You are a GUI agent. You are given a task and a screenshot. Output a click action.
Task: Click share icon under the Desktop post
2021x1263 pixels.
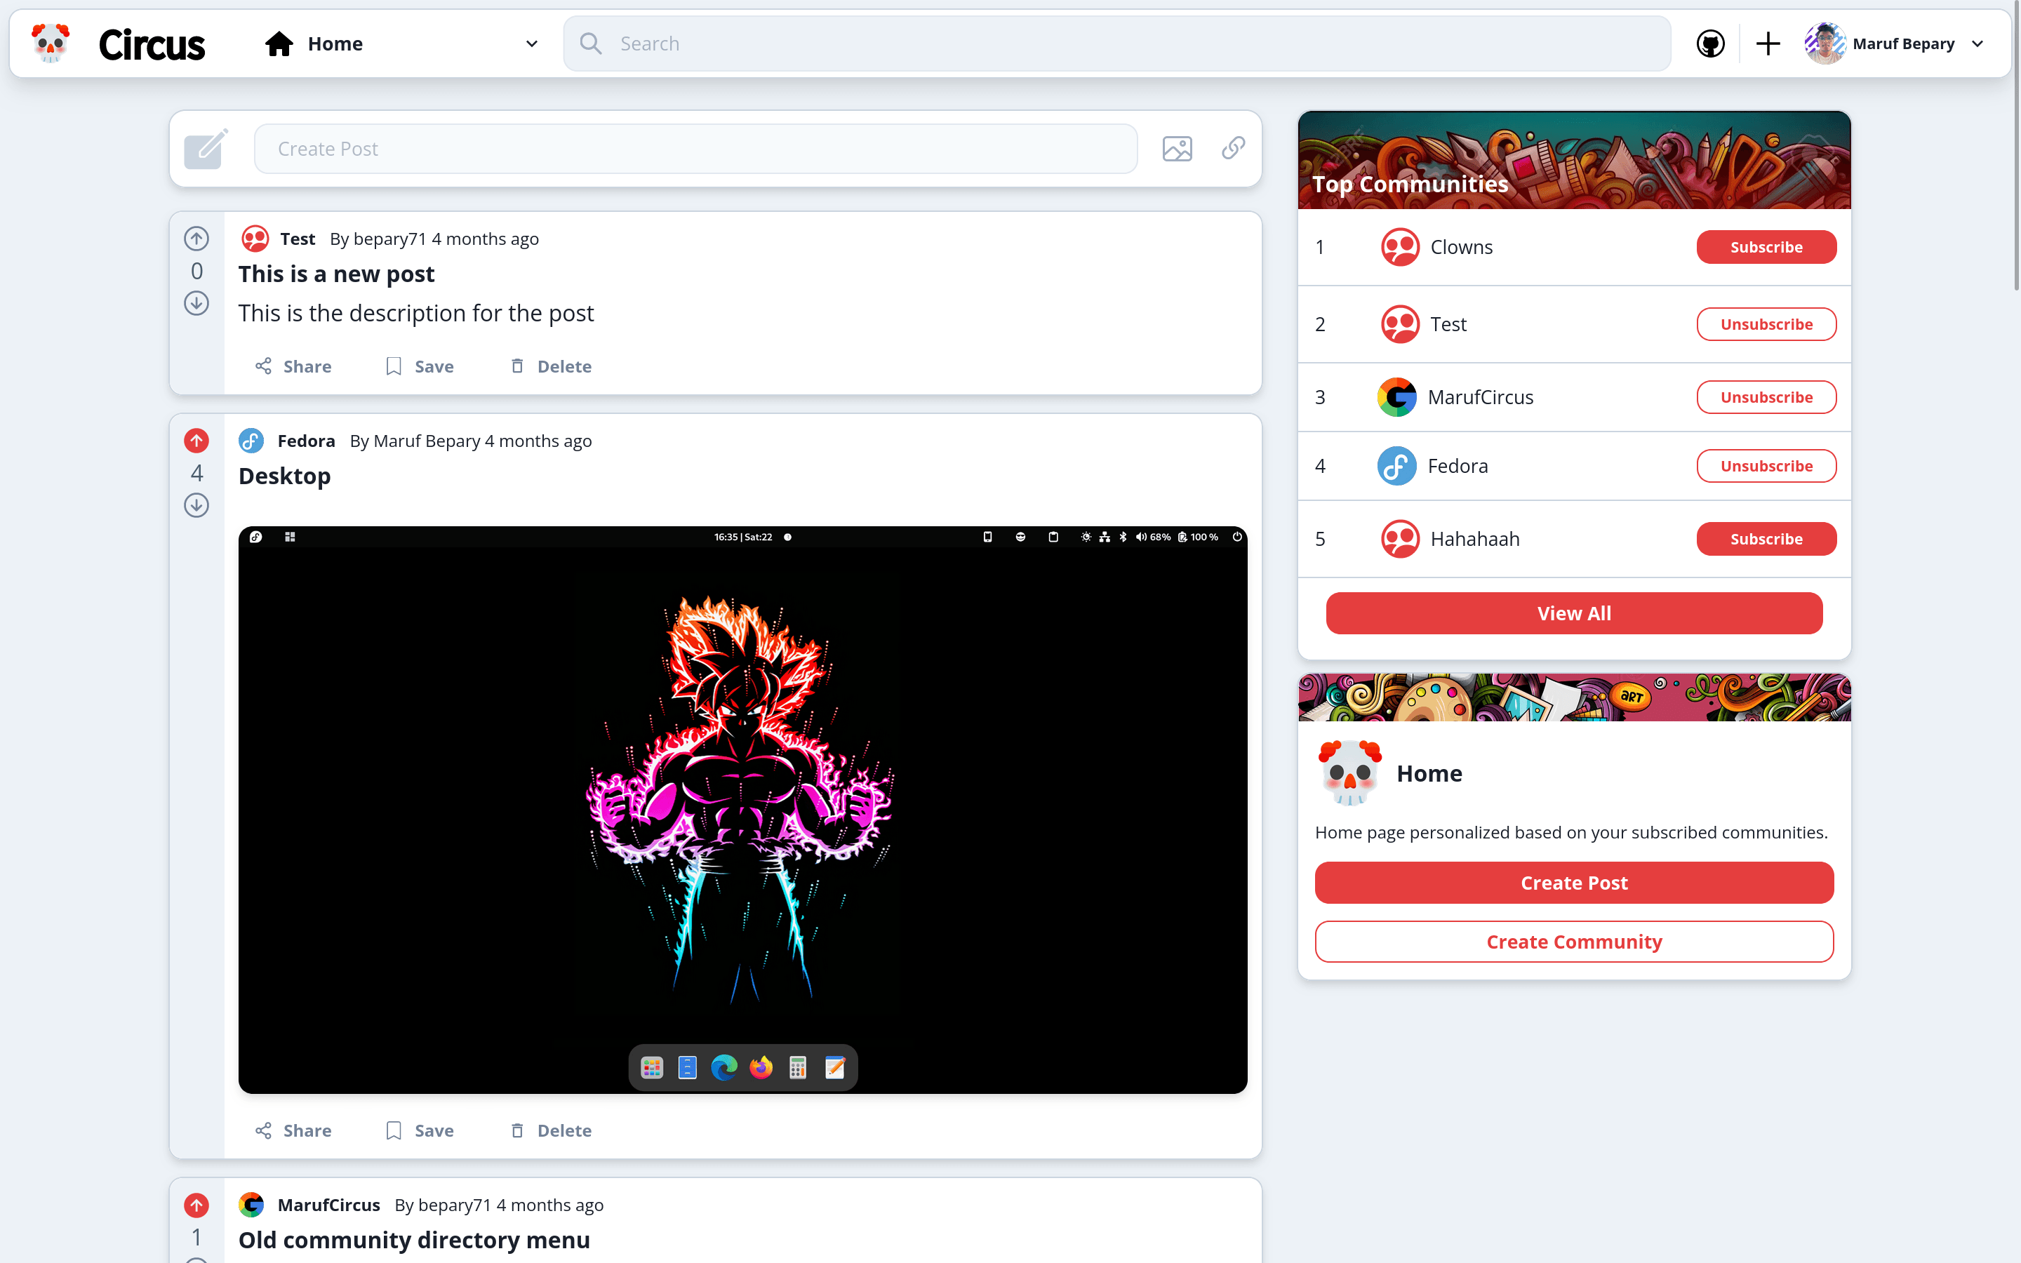(x=263, y=1130)
